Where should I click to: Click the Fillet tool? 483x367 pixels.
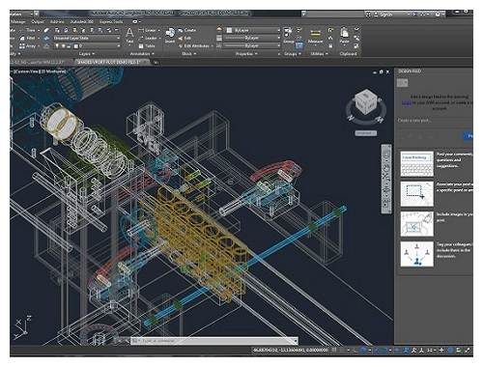point(29,38)
